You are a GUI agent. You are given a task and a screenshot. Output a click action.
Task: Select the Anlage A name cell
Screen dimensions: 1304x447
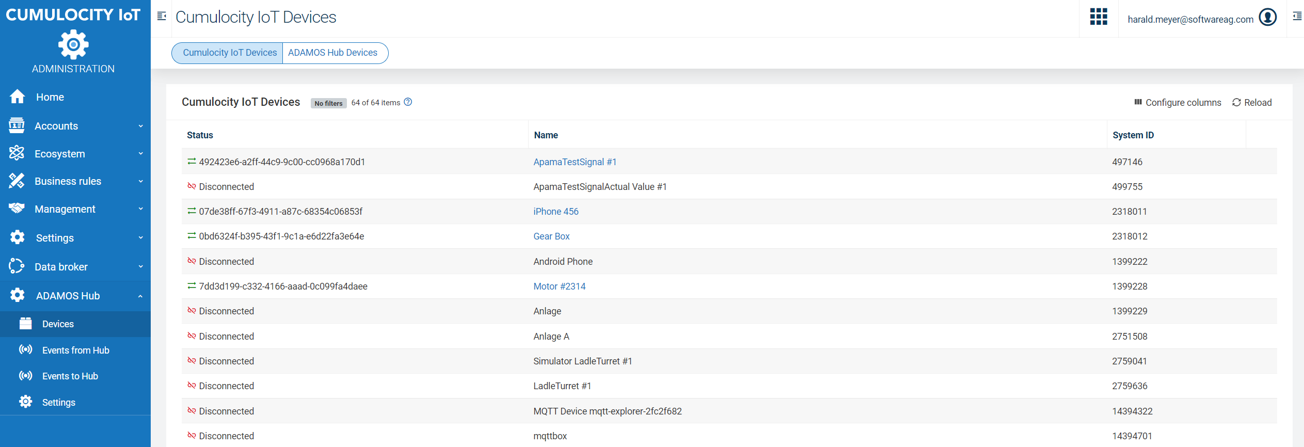click(x=551, y=336)
